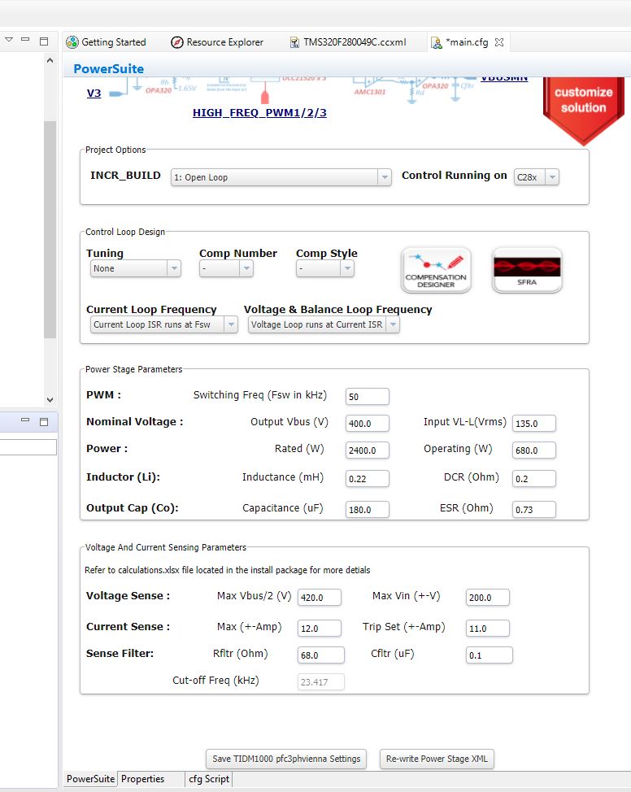
Task: Click the Capacitance (uF) field
Action: (x=368, y=509)
